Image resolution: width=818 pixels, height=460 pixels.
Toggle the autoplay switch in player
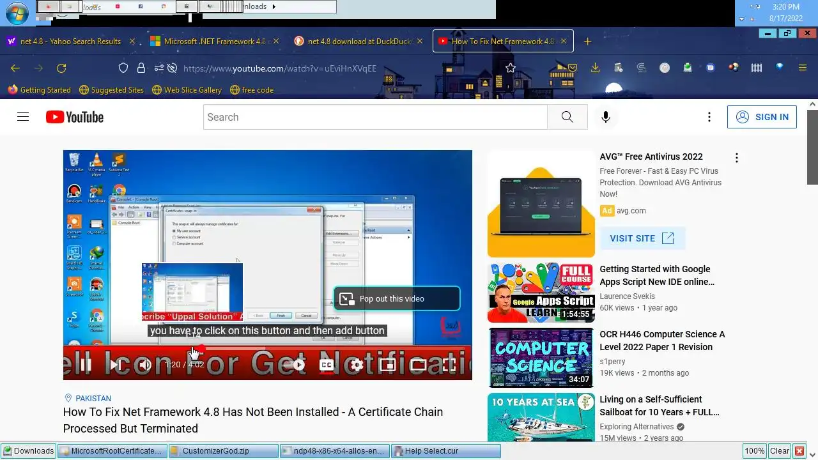click(296, 365)
